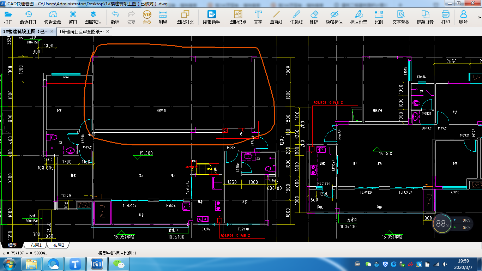Click 模型中的标注比例 status text
482x271 pixels.
[117, 253]
